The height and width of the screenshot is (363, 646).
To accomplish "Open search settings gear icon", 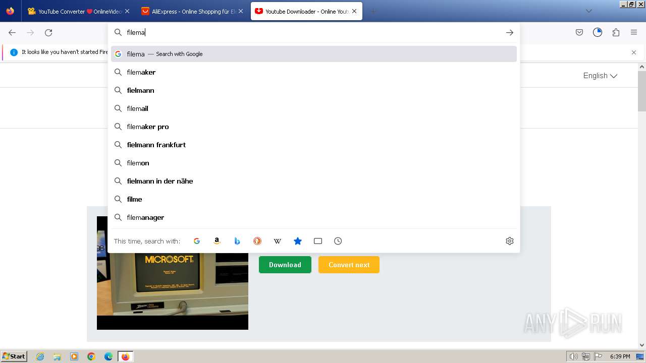I will coord(510,241).
